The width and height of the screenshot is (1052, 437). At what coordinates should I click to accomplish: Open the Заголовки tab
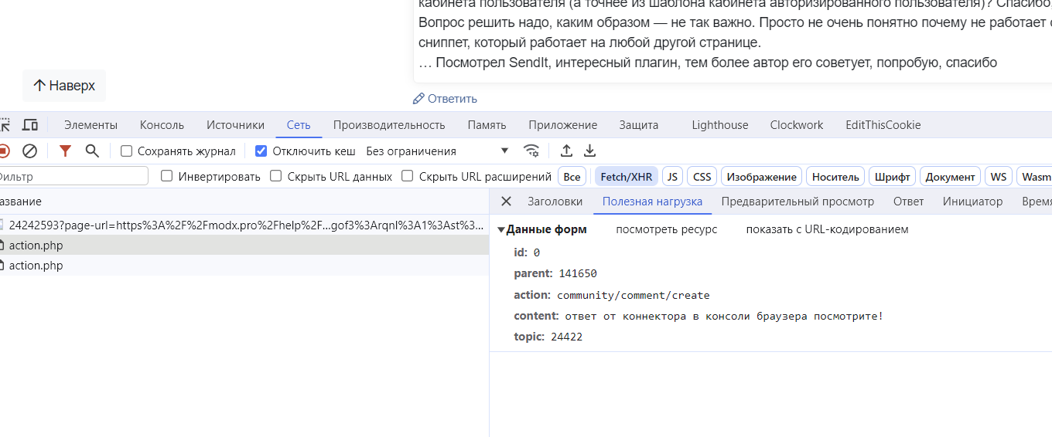pos(555,202)
